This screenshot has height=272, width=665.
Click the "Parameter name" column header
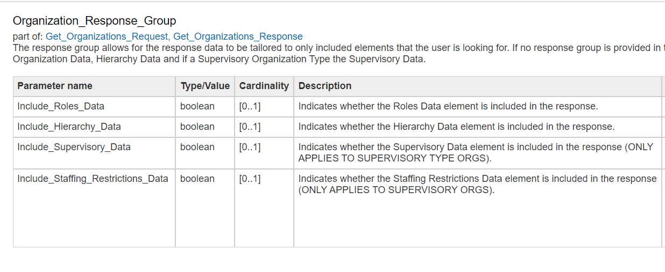point(55,86)
